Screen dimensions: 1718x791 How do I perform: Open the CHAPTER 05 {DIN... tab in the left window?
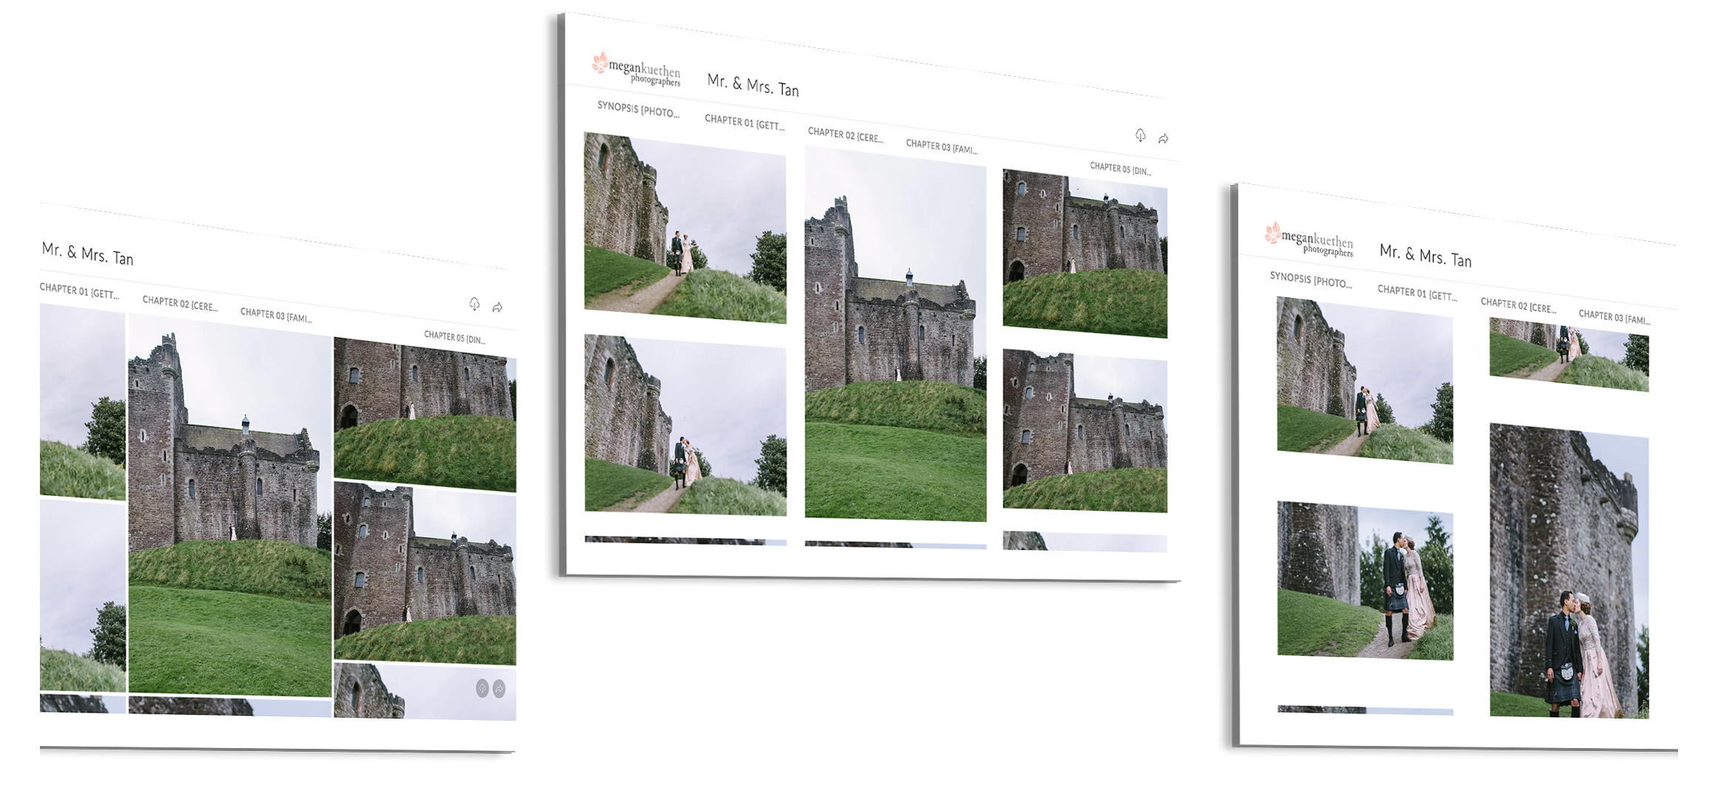455,337
